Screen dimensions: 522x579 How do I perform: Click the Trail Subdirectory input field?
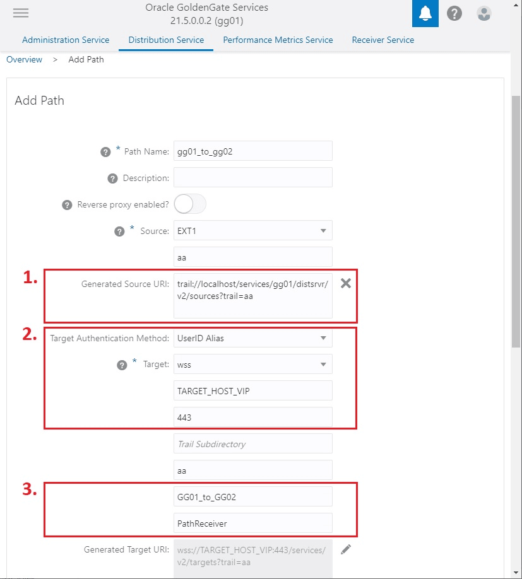tap(252, 443)
